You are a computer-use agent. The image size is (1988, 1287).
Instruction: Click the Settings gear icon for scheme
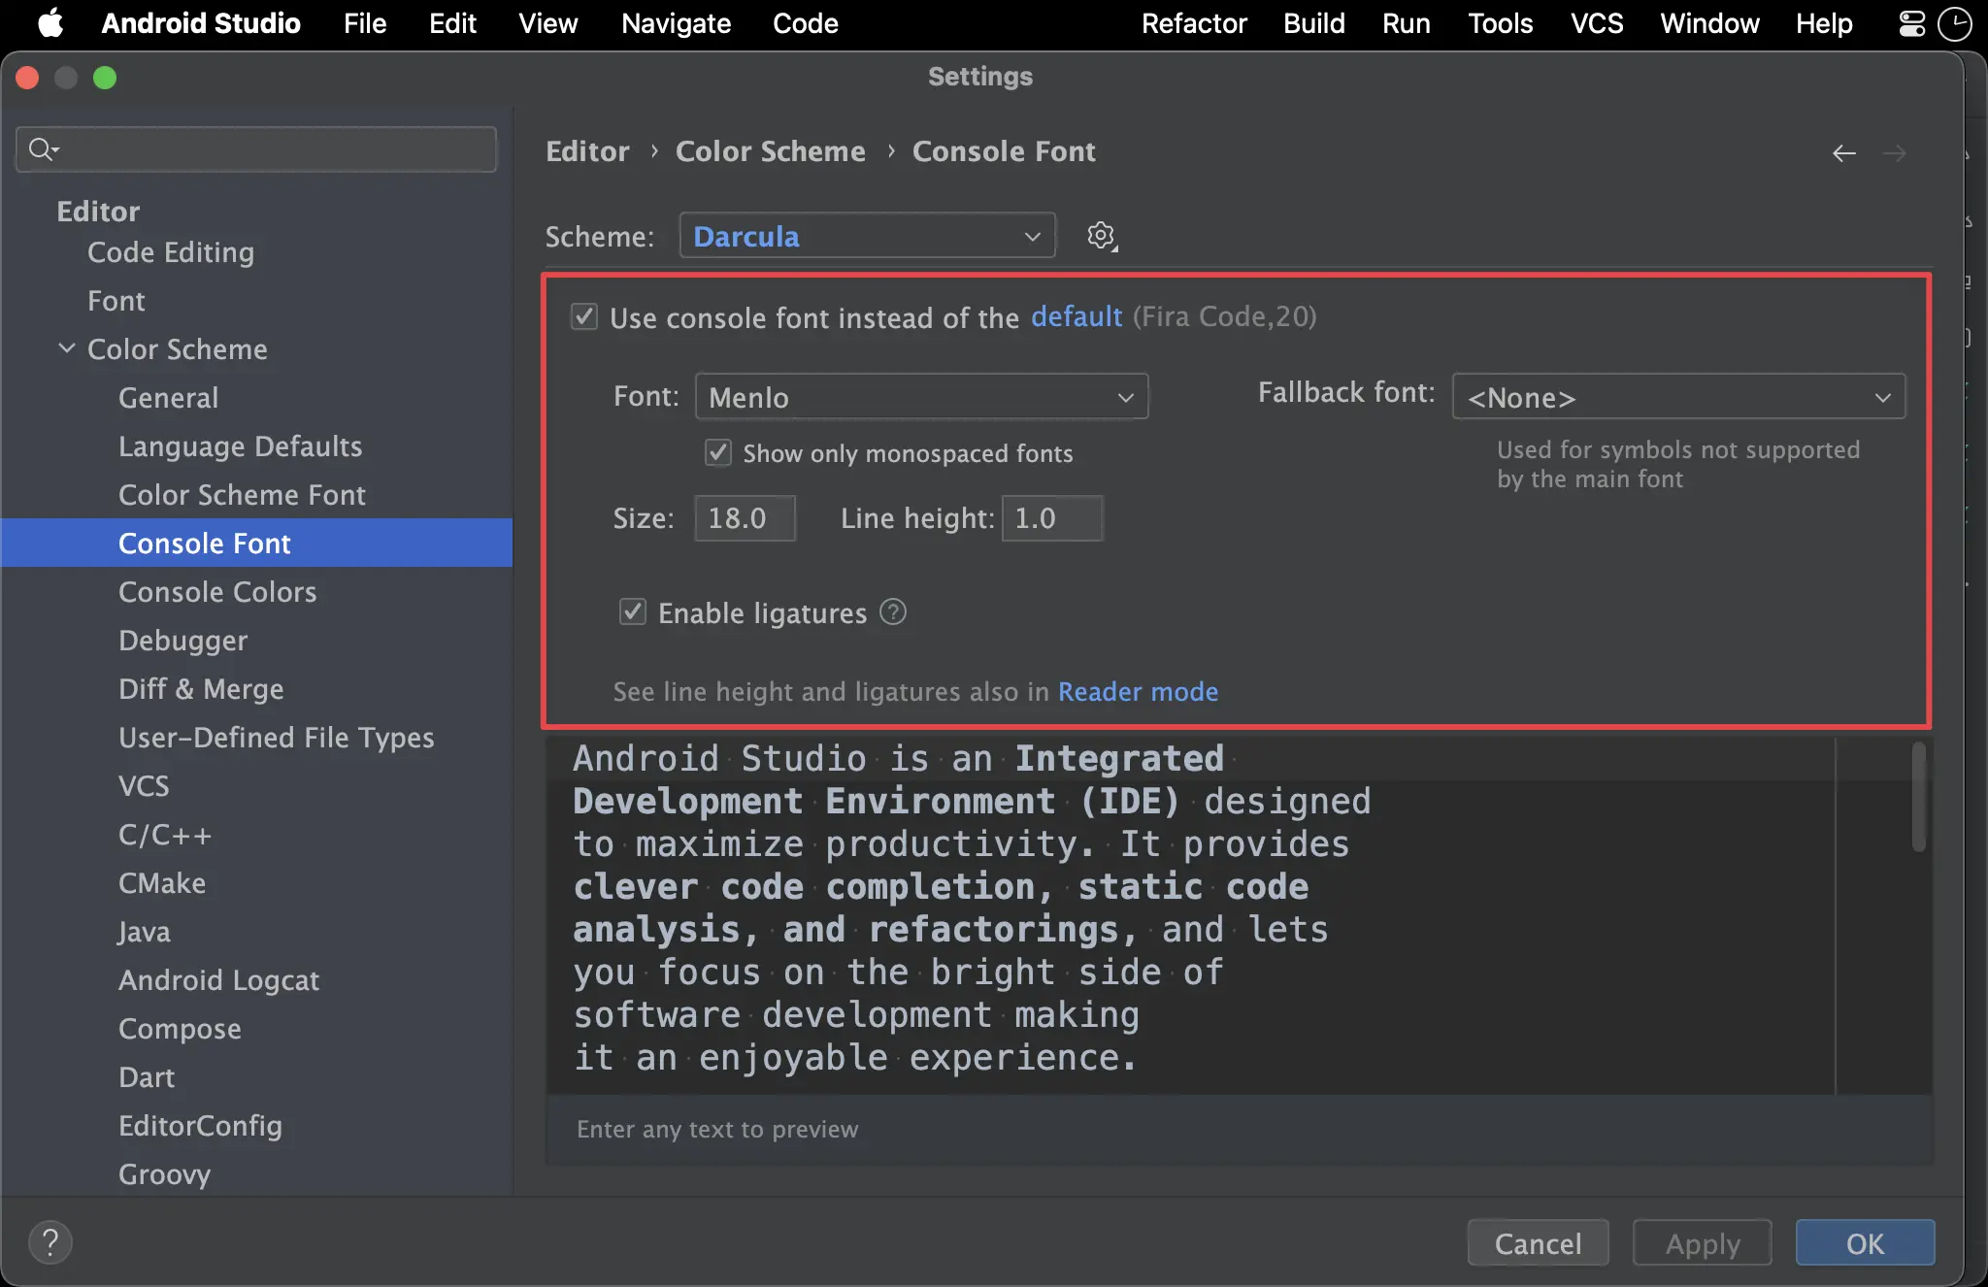click(x=1103, y=236)
